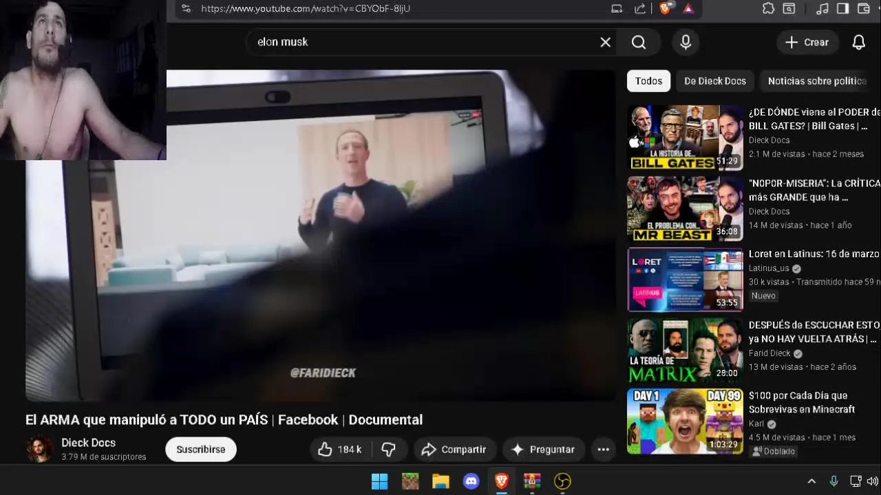Click the microphone tray icon

coord(834,481)
